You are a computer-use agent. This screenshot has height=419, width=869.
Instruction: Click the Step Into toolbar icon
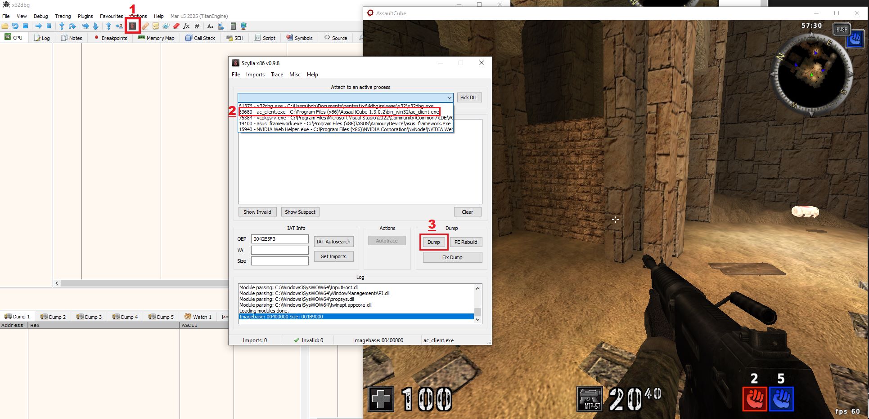[x=62, y=26]
